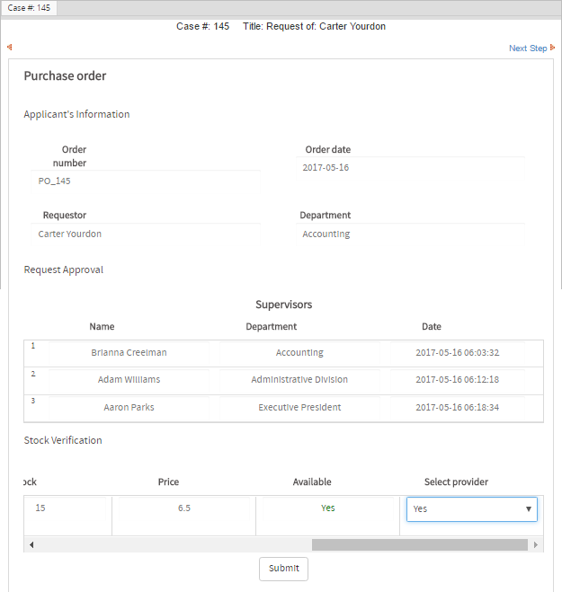The image size is (562, 592).
Task: Select the Order date field value
Action: click(409, 168)
